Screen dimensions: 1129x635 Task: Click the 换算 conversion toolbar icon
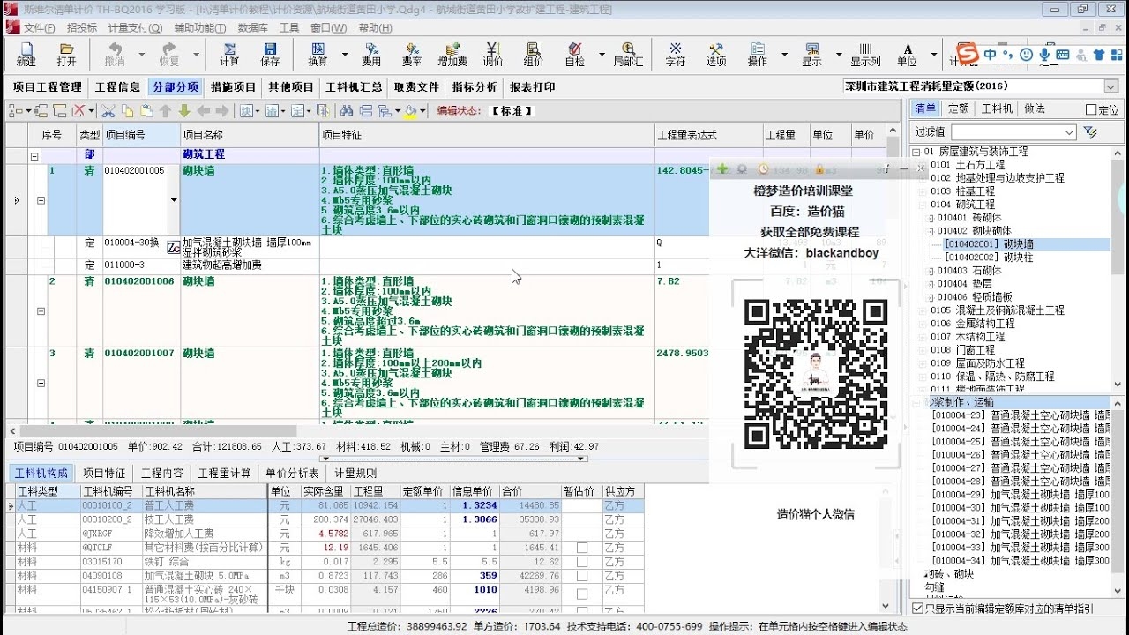318,55
